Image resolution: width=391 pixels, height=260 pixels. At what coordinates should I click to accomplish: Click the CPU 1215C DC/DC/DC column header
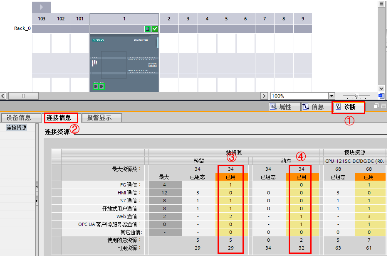pyautogui.click(x=354, y=161)
